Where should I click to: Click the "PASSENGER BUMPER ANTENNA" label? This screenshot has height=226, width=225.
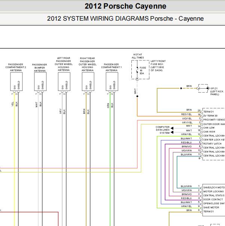(40, 68)
